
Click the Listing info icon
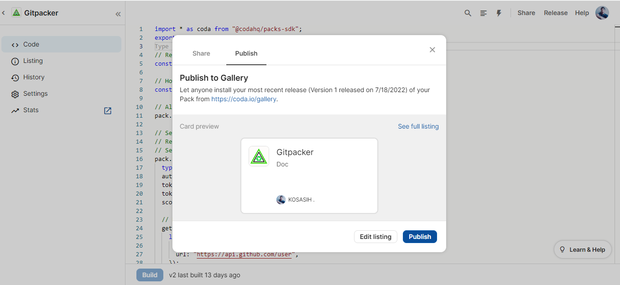(15, 61)
